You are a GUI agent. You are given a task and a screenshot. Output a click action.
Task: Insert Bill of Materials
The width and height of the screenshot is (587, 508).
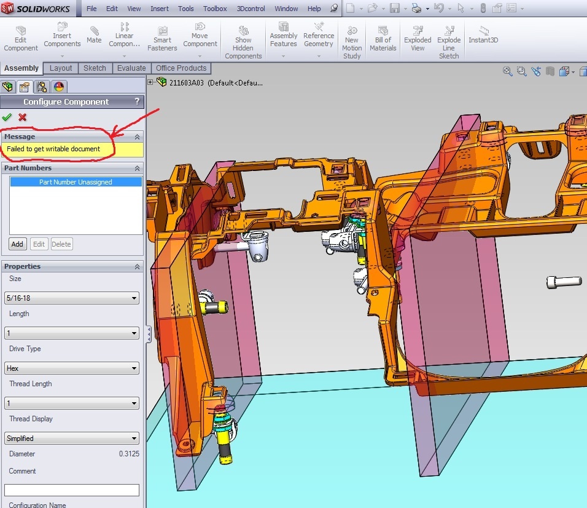click(x=383, y=39)
